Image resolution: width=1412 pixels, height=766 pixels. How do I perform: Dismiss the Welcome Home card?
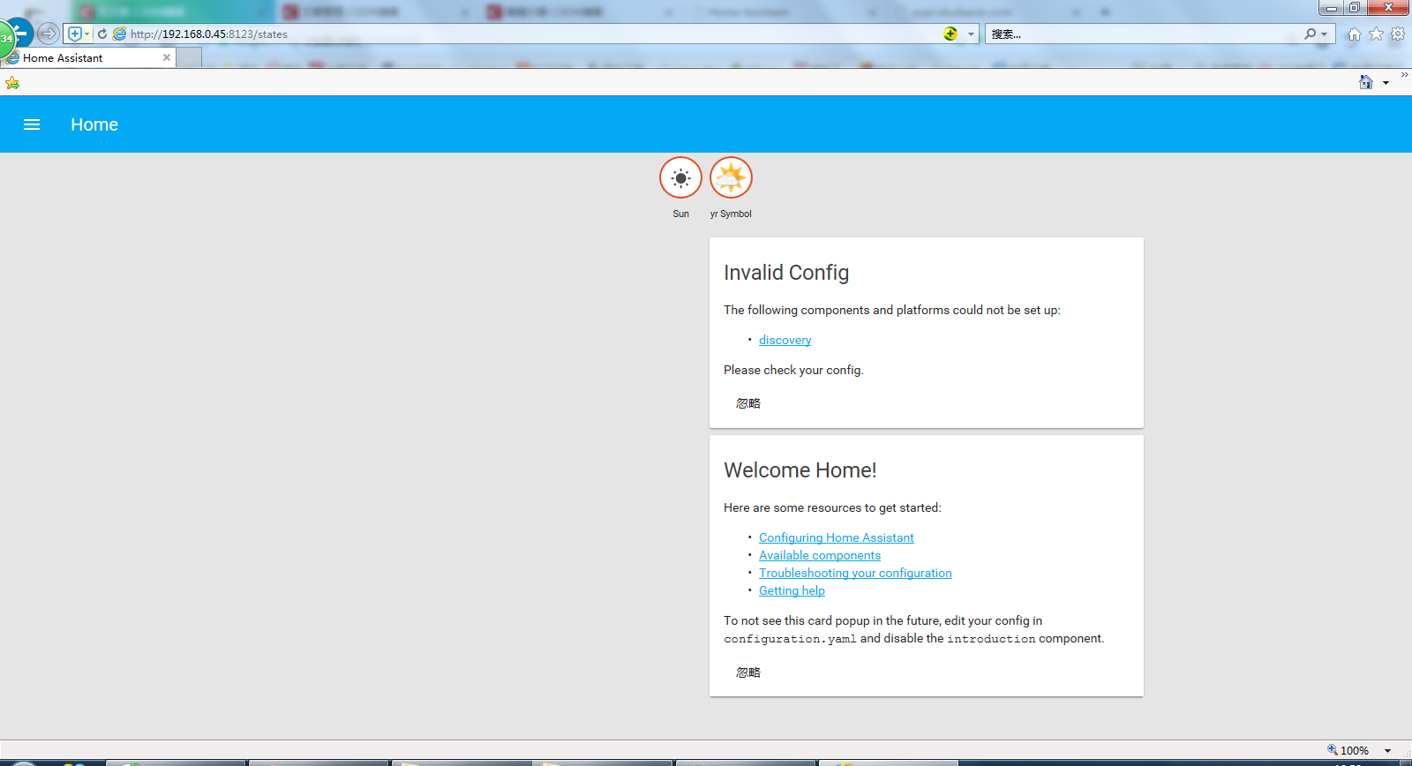coord(748,672)
